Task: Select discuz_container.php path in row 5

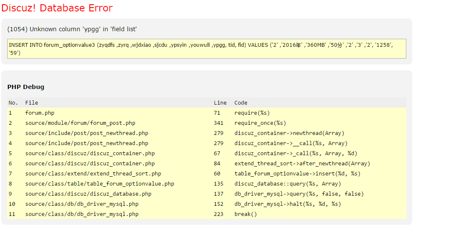Action: pyautogui.click(x=90, y=154)
